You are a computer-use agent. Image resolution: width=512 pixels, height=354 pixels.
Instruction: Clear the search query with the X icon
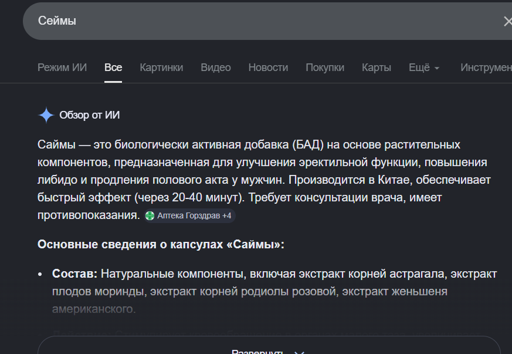(x=506, y=21)
